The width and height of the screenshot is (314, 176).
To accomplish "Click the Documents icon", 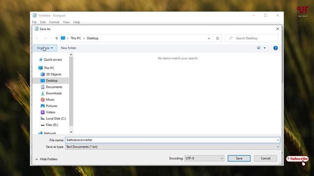I will pyautogui.click(x=43, y=87).
